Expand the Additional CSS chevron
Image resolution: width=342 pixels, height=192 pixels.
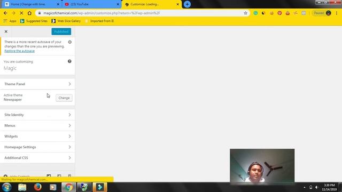coord(70,158)
